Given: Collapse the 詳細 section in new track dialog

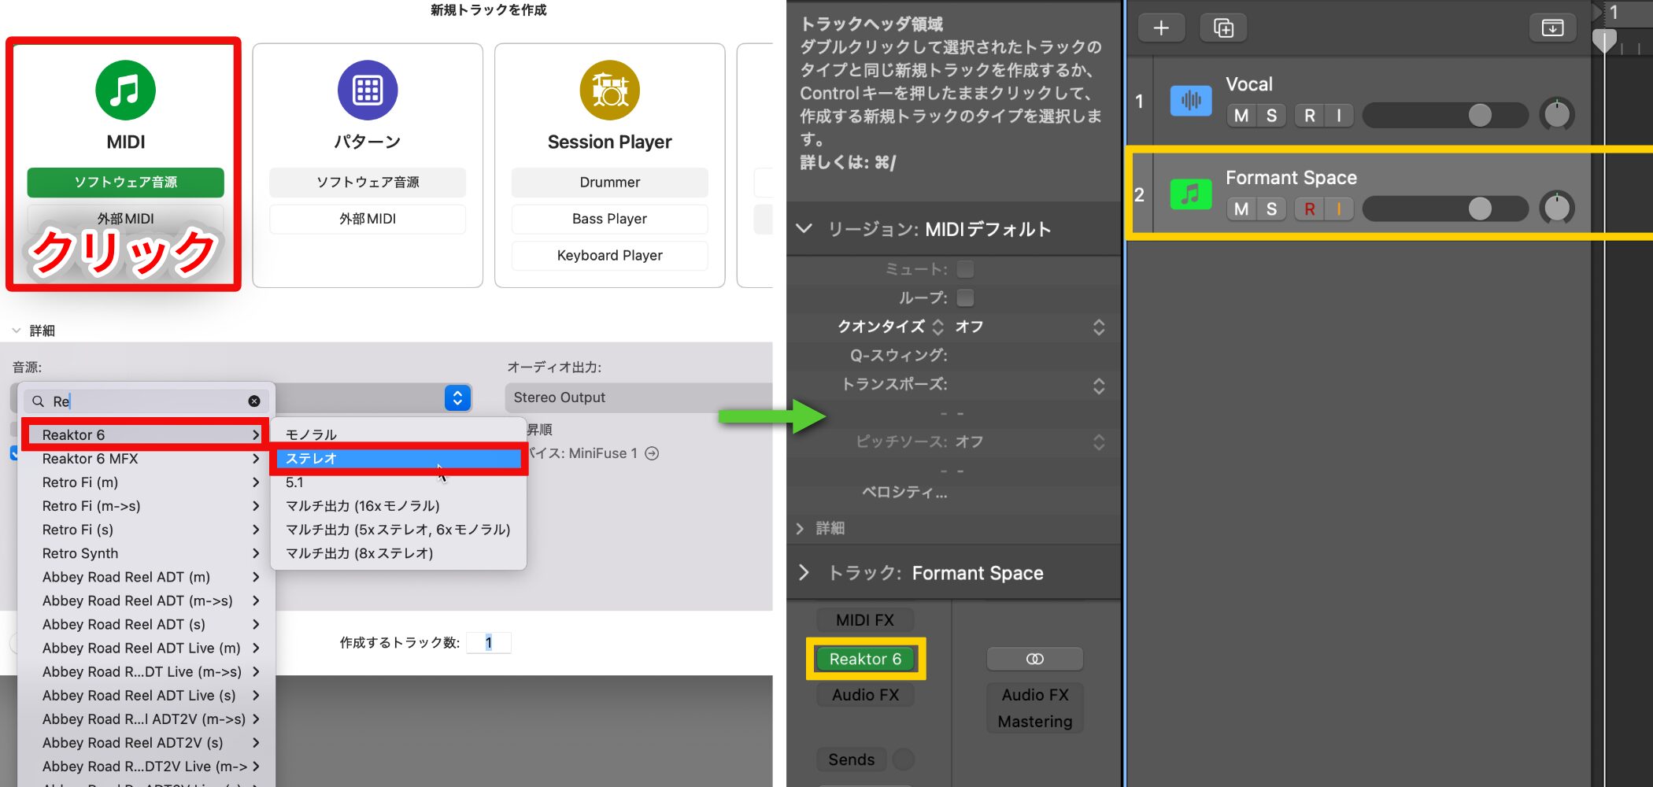Looking at the screenshot, I should pyautogui.click(x=16, y=331).
